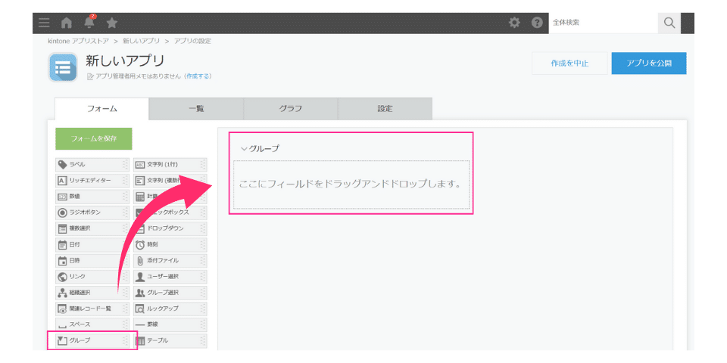Select the ラジオボタン field icon
The image size is (727, 363).
(x=62, y=212)
